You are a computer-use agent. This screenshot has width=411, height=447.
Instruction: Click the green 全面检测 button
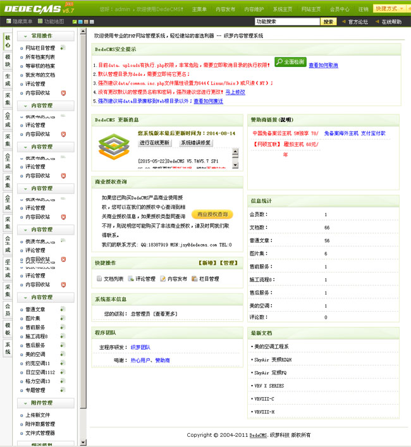coord(290,62)
